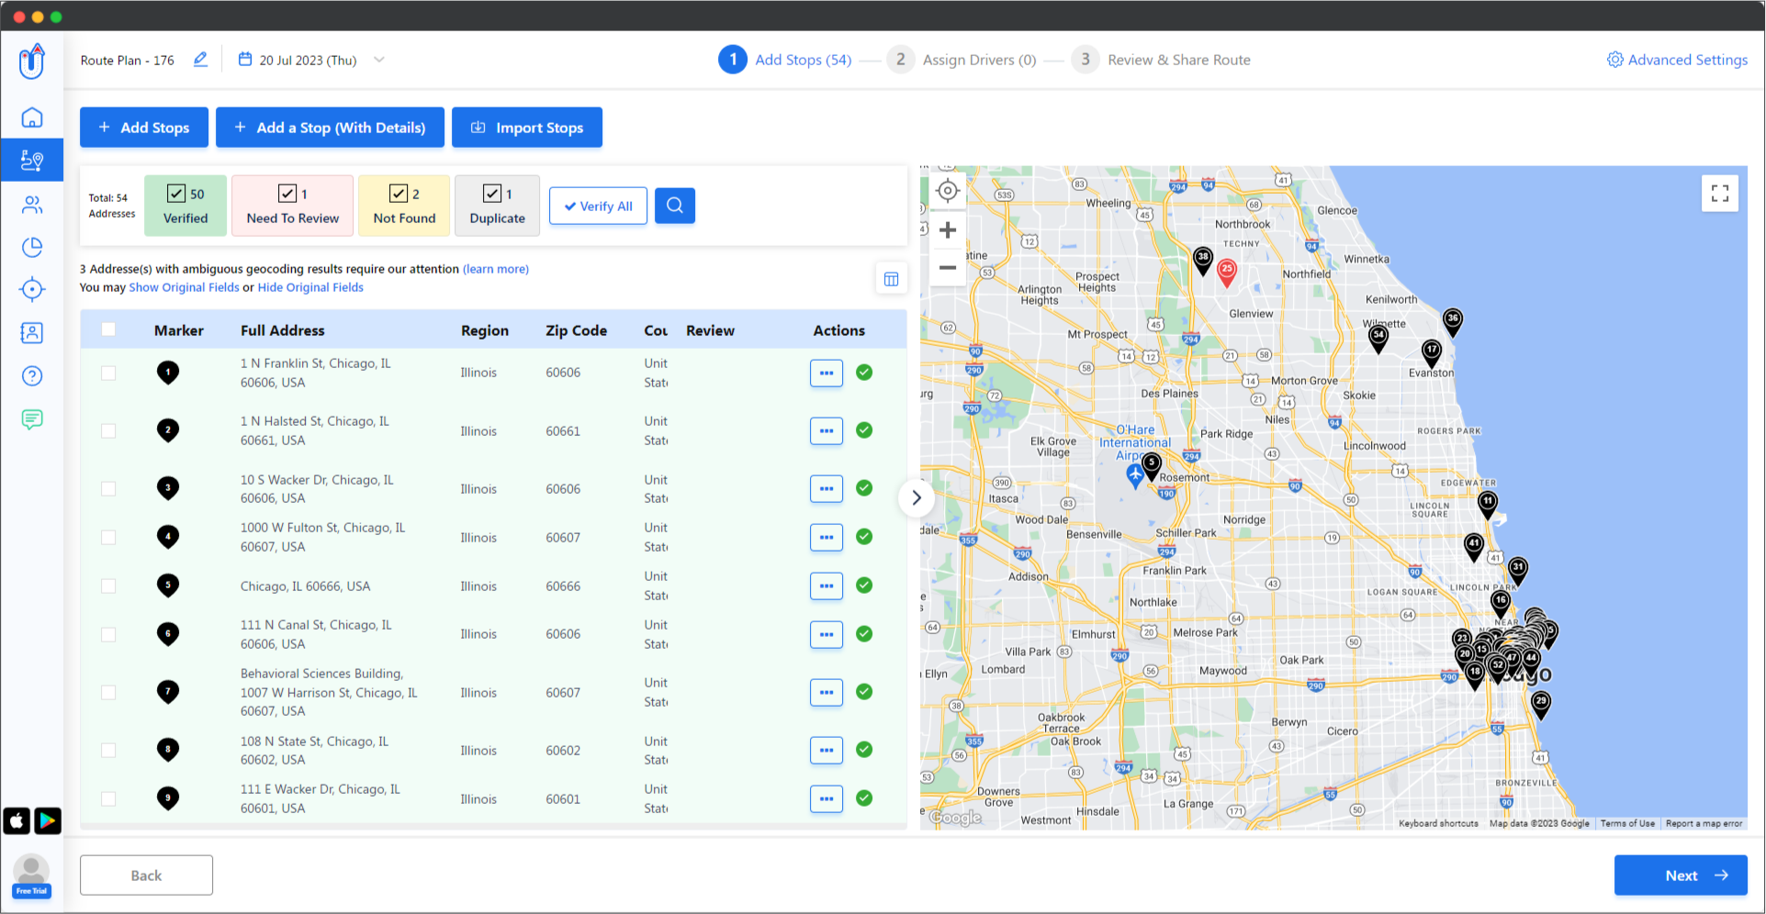Select the 1 N Franklin St row checkbox

(x=108, y=373)
